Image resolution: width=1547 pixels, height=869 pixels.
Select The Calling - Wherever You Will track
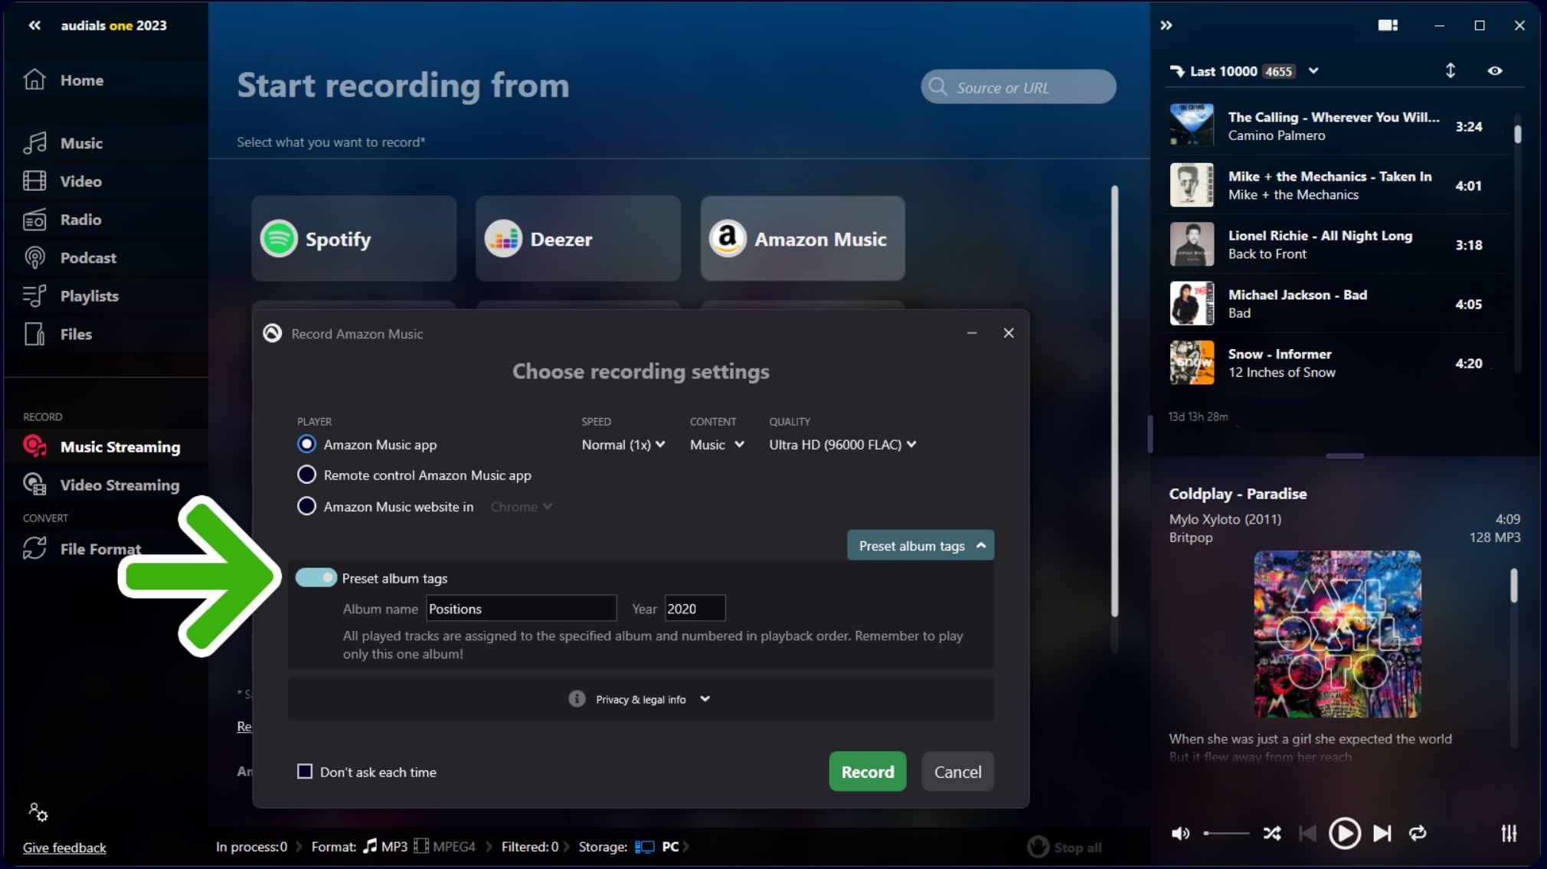[1338, 126]
